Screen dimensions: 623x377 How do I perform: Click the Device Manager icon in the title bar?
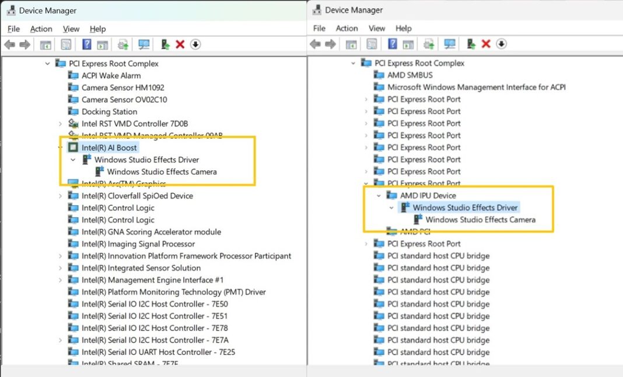tap(12, 10)
